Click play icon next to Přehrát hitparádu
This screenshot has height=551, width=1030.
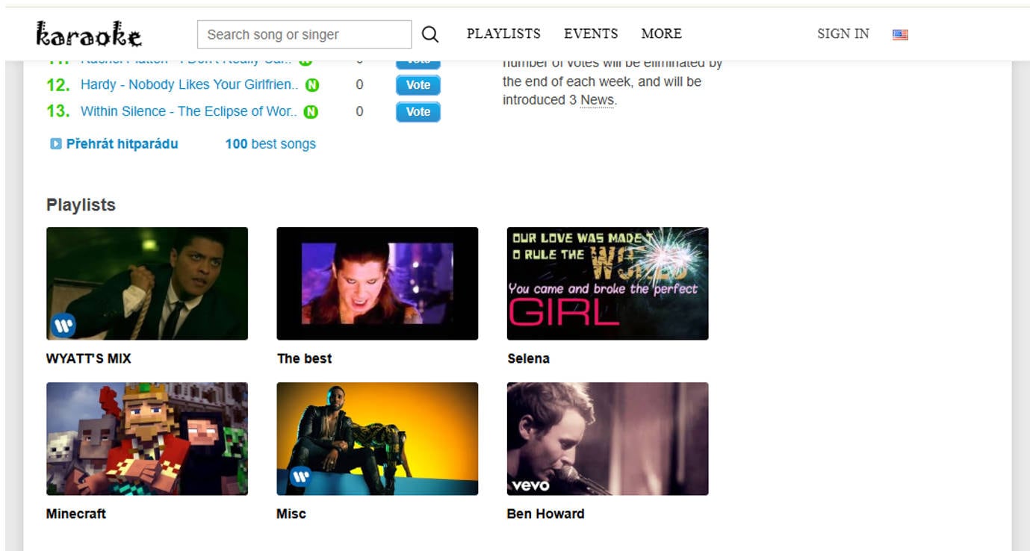coord(56,144)
